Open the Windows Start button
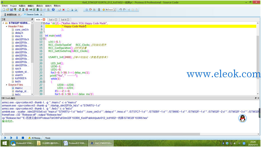The width and height of the screenshot is (261, 147). point(4,143)
